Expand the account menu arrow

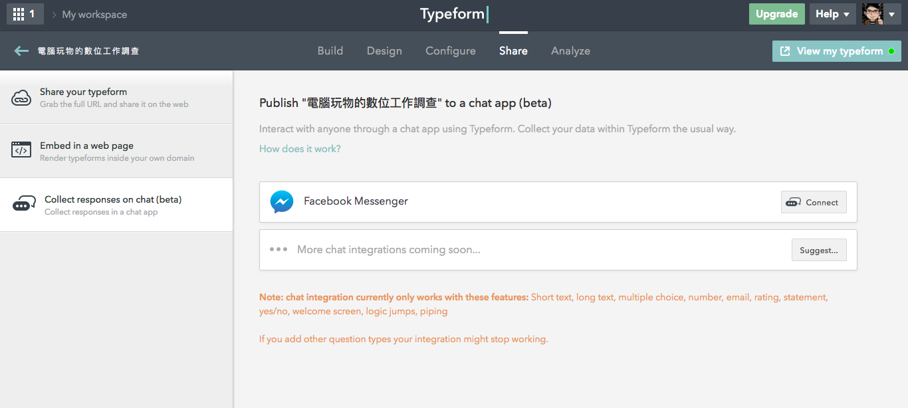(x=892, y=15)
